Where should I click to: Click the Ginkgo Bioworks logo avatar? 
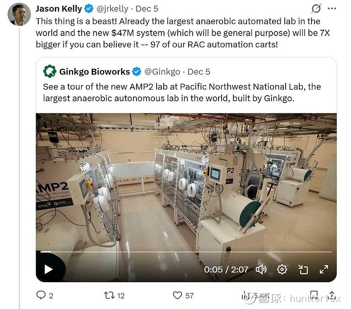tap(50, 71)
